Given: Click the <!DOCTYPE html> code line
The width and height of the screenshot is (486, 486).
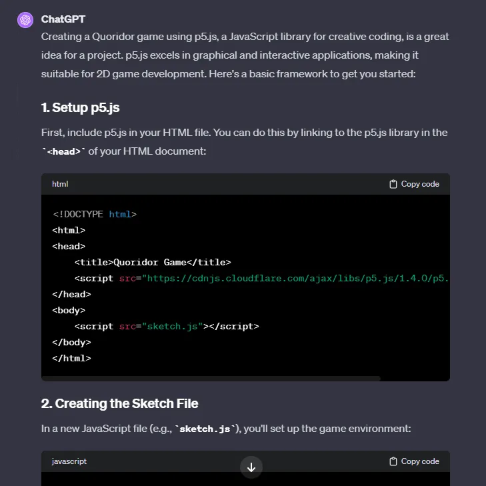Looking at the screenshot, I should [95, 214].
